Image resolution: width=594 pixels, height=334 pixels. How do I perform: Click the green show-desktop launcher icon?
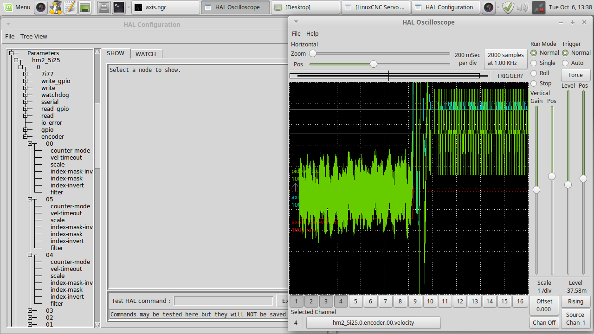pyautogui.click(x=85, y=7)
